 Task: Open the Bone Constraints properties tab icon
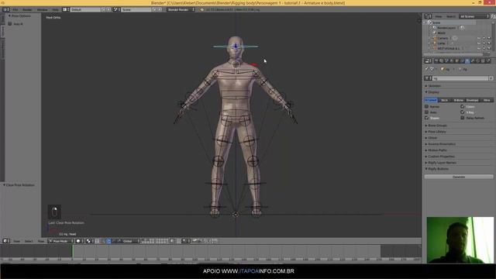point(477,60)
